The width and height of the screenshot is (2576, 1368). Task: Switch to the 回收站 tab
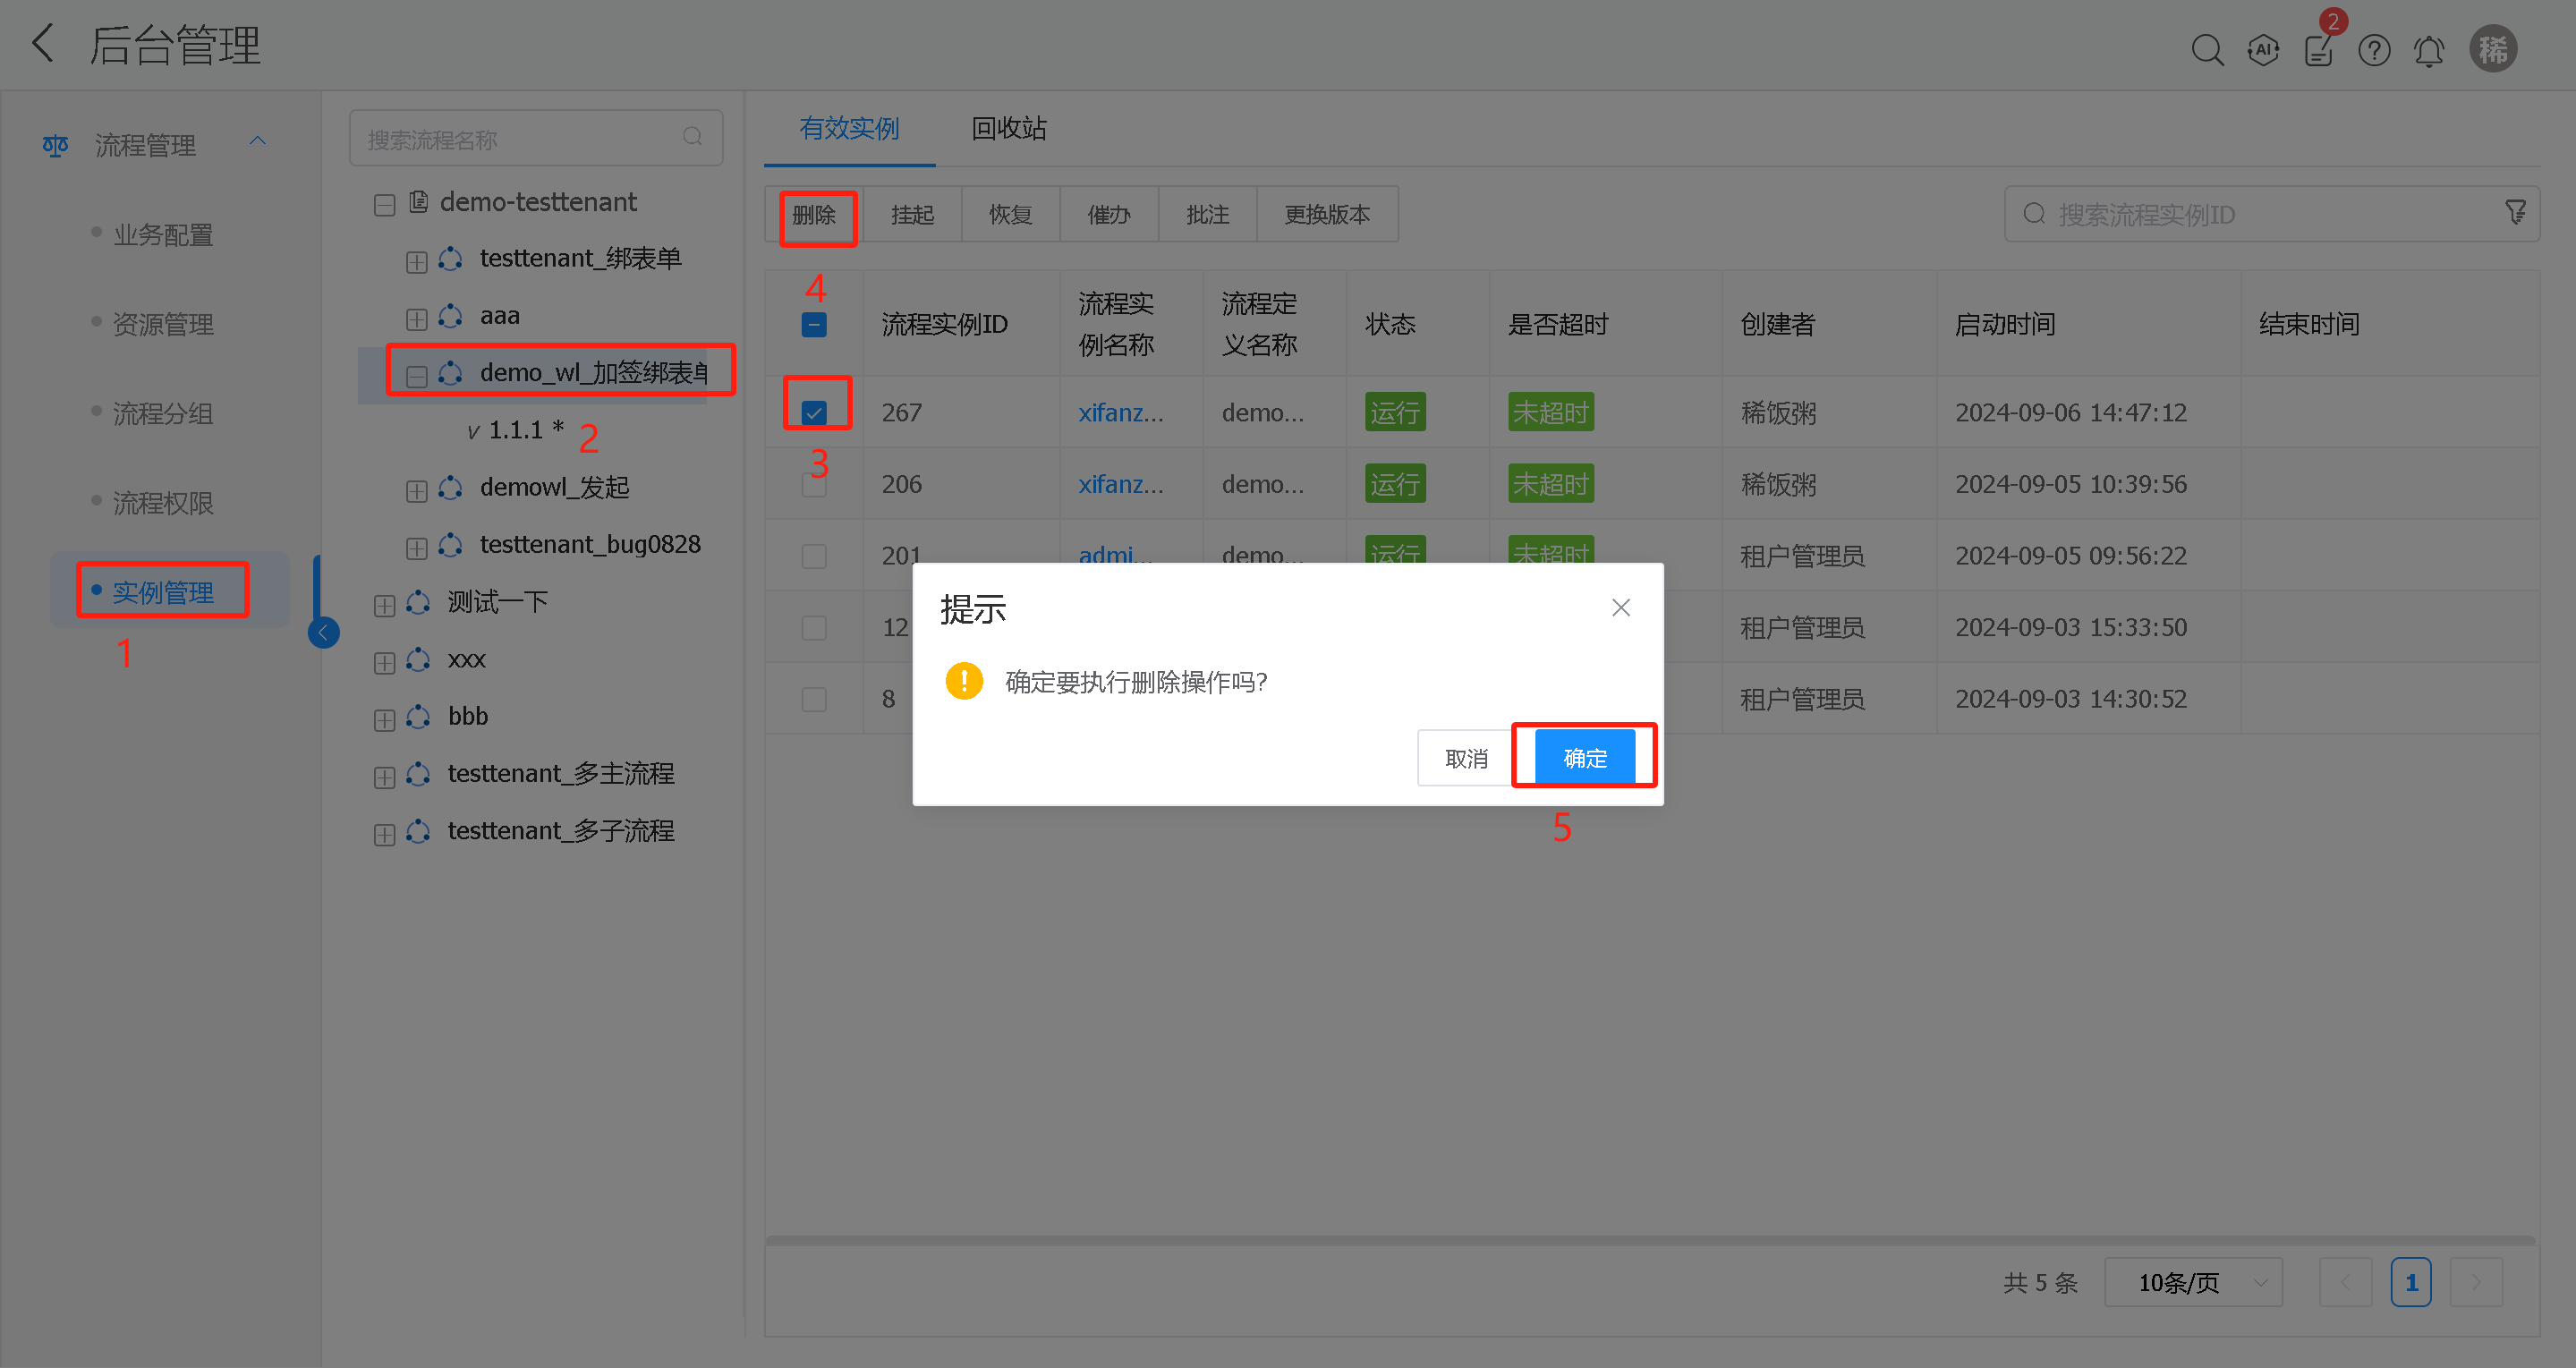click(x=1008, y=129)
